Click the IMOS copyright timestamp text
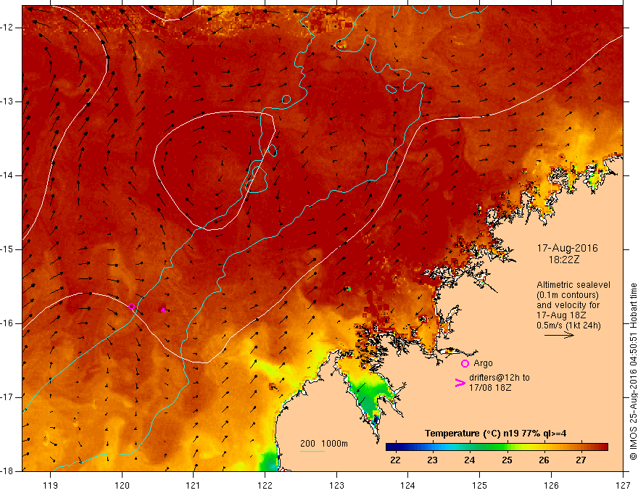The width and height of the screenshot is (638, 493). (633, 371)
